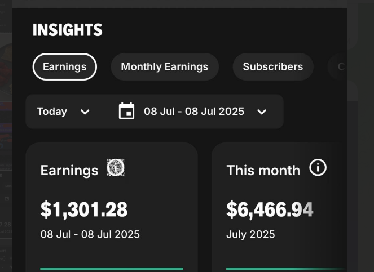Click the July 2025 label
Image resolution: width=374 pixels, height=272 pixels.
pyautogui.click(x=250, y=234)
